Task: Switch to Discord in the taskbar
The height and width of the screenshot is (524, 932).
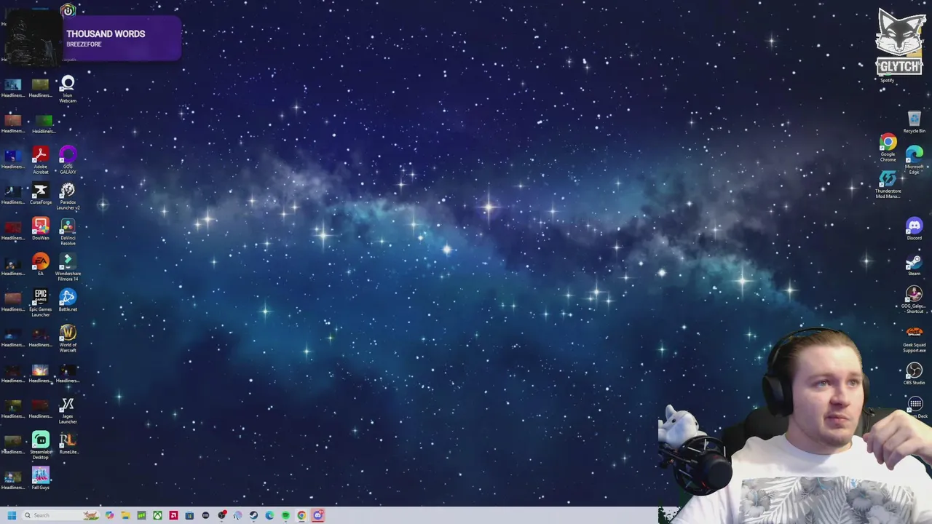Action: click(317, 515)
